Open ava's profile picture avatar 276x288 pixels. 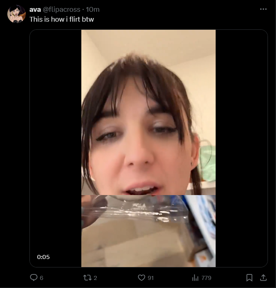(16, 14)
